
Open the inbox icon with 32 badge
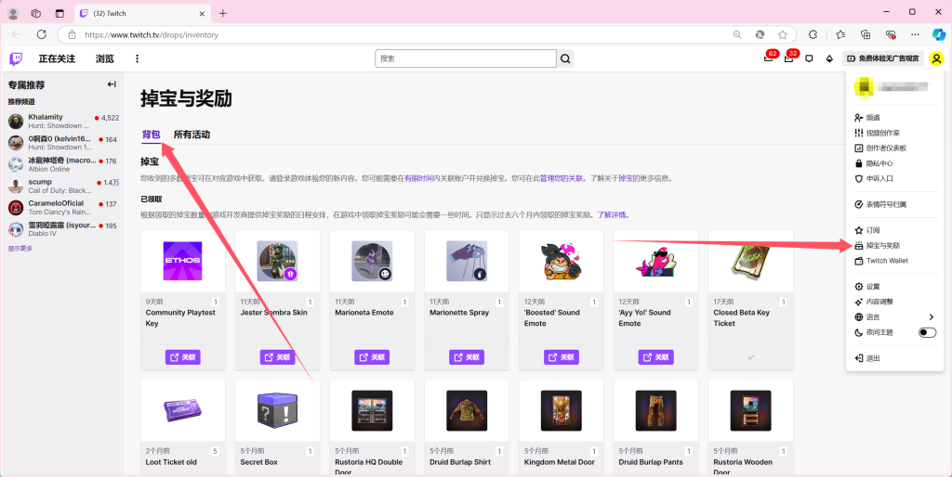pos(788,58)
